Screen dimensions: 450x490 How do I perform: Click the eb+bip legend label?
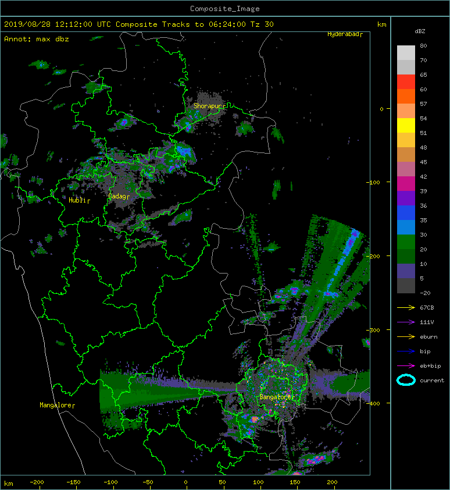click(430, 366)
